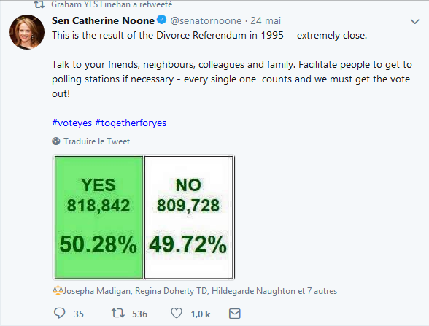
Task: Click the reply speech bubble icon
Action: click(59, 313)
